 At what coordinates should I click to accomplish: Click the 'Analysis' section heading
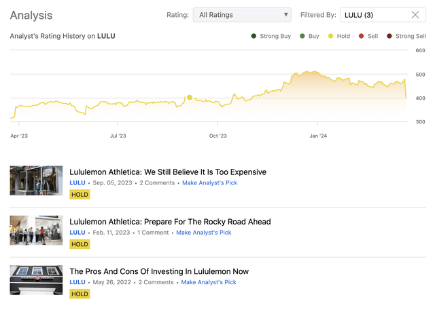pyautogui.click(x=31, y=15)
